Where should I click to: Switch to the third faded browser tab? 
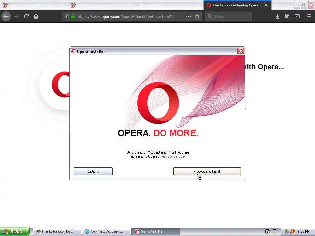point(170,5)
